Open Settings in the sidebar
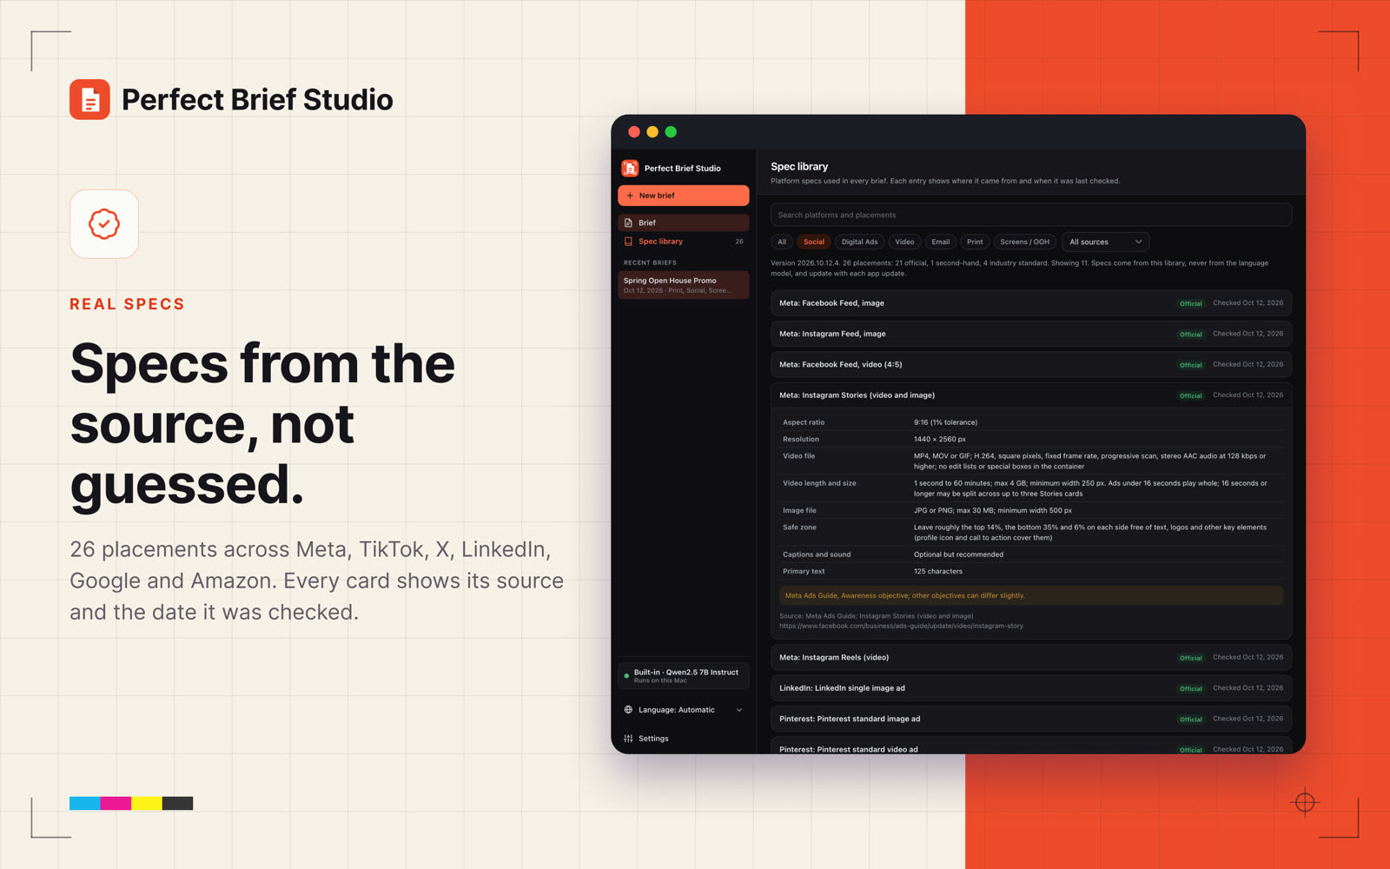 click(683, 739)
